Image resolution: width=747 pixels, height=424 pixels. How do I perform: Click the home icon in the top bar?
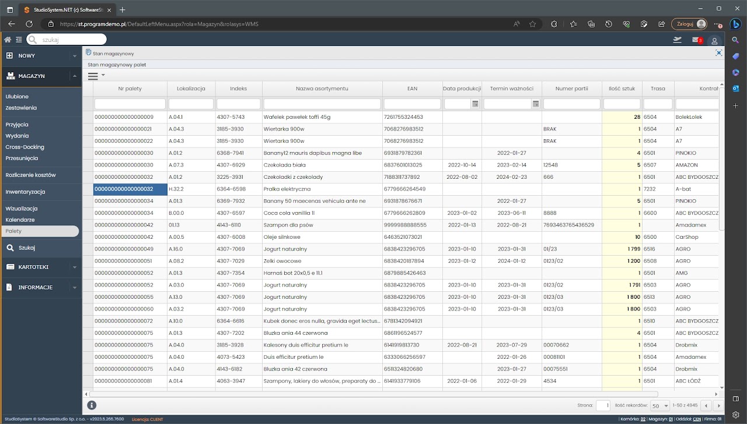pos(8,40)
